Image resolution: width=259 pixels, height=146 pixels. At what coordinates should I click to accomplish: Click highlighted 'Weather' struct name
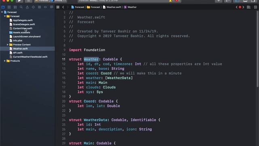(91, 59)
